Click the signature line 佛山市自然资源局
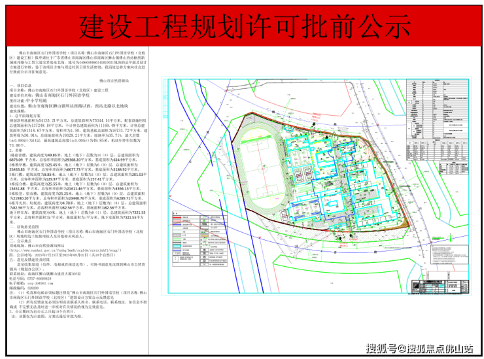 pyautogui.click(x=114, y=81)
